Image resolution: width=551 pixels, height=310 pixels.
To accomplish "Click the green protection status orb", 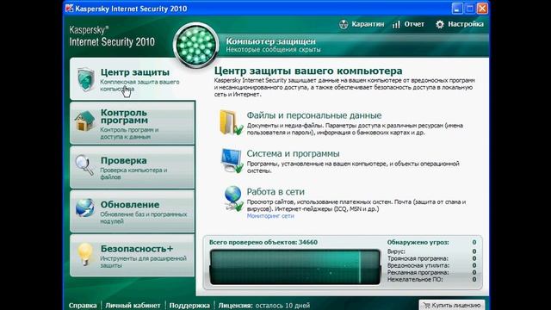I will point(195,46).
